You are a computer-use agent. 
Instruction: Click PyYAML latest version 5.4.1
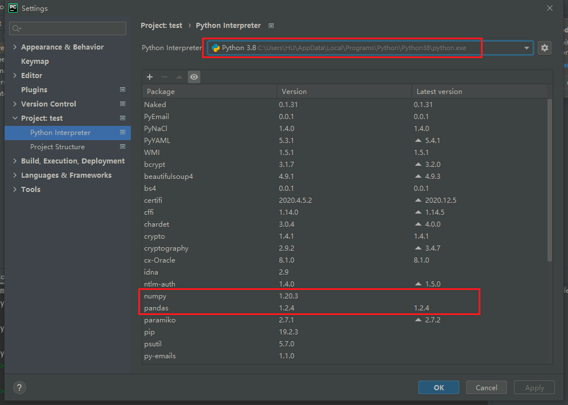point(433,140)
